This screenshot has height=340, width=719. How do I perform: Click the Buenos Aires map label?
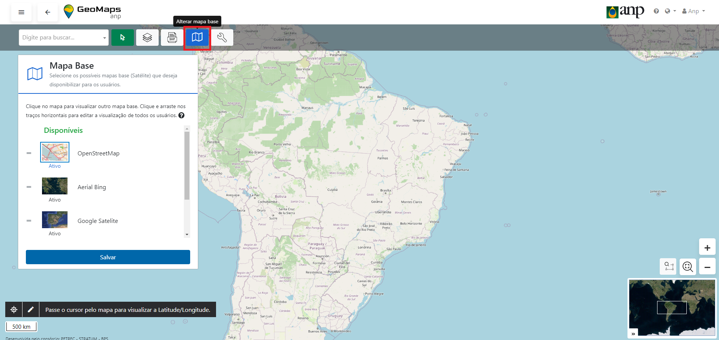[x=318, y=331]
